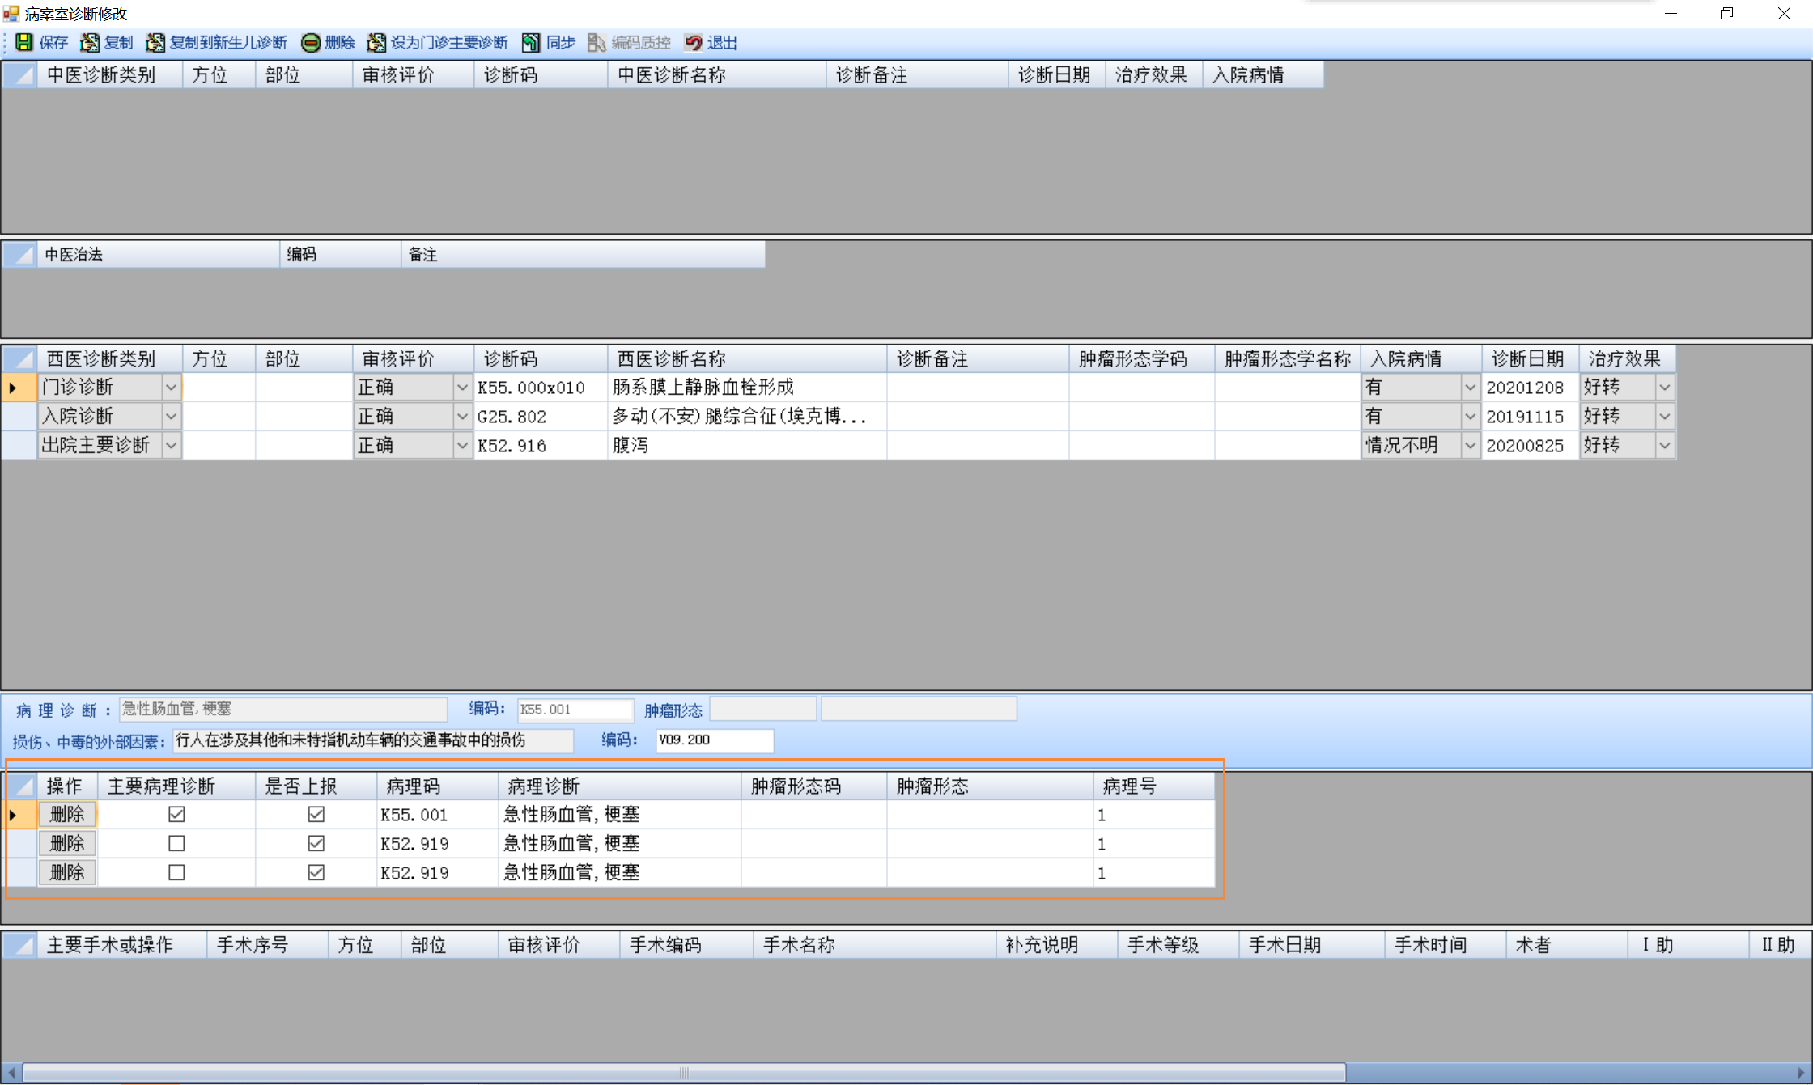
Task: Click the green Delete (删除) toolbar icon
Action: pyautogui.click(x=310, y=42)
